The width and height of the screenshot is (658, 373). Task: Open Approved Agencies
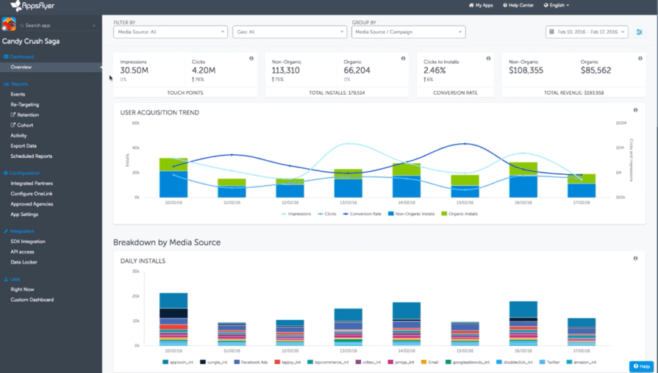coord(32,204)
